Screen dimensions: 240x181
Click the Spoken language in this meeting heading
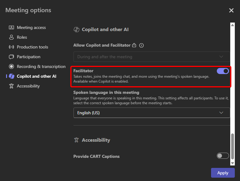pyautogui.click(x=106, y=92)
